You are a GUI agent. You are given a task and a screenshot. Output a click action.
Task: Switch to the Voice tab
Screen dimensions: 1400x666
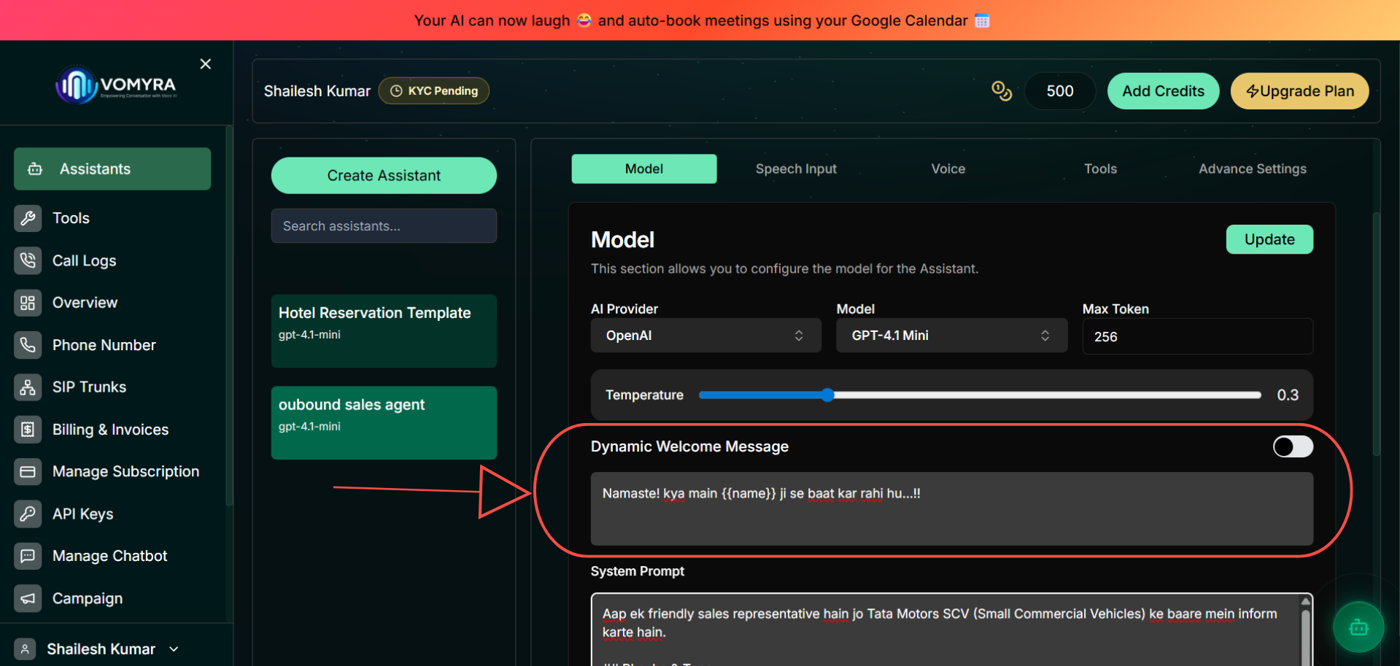pyautogui.click(x=948, y=169)
